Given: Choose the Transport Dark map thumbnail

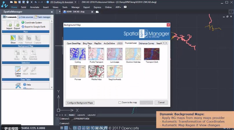Looking at the screenshot, I should click(x=151, y=54).
